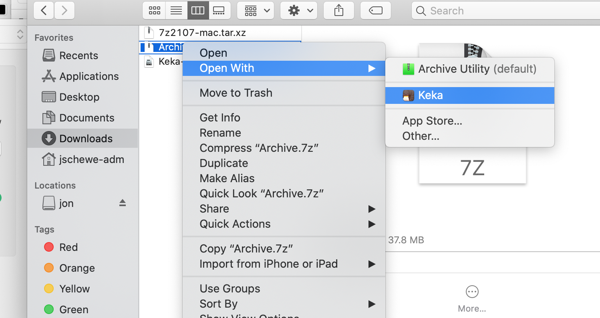The width and height of the screenshot is (600, 318).
Task: Click the Edit Tags toolbar button
Action: point(376,10)
